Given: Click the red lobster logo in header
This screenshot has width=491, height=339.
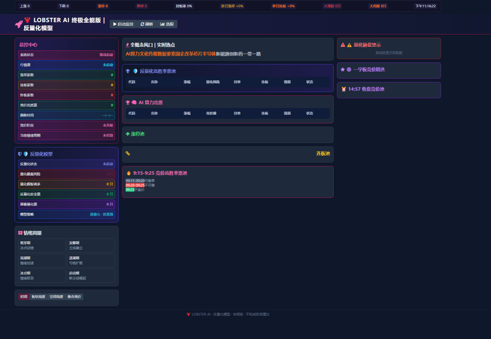Looking at the screenshot, I should [28, 20].
